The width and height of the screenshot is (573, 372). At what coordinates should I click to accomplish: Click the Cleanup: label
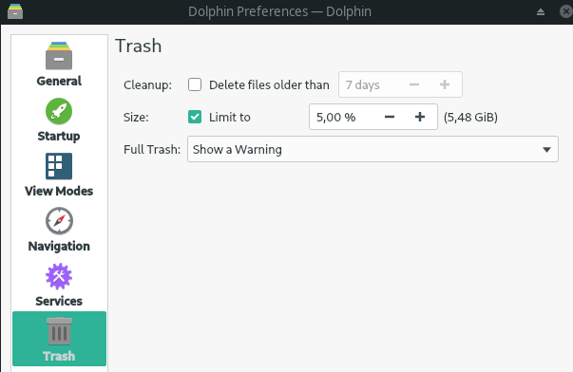click(x=147, y=85)
